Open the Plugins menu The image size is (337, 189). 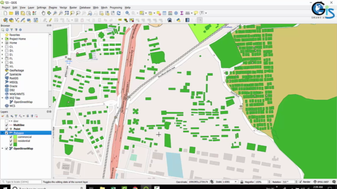[x=53, y=7]
